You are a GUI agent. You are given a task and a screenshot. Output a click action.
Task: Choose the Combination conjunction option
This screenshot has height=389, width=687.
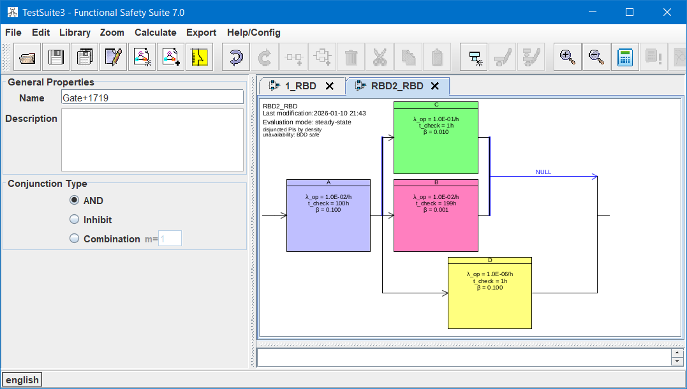[x=75, y=239]
